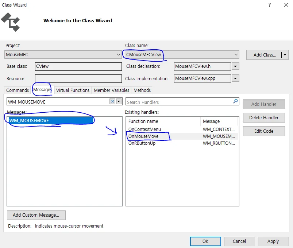Click the MouseMFCView.cpp implementation field
293x248 pixels.
[203, 78]
